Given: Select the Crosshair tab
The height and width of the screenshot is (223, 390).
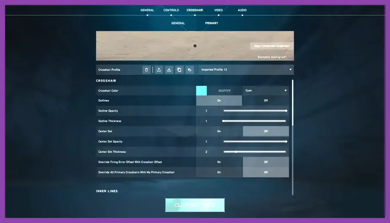Looking at the screenshot, I should coord(195,10).
